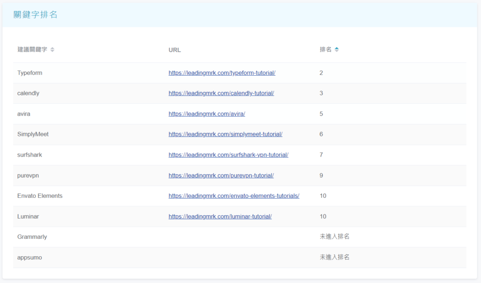This screenshot has height=283, width=481.
Task: Select the Typeform keyword cell
Action: [x=30, y=73]
